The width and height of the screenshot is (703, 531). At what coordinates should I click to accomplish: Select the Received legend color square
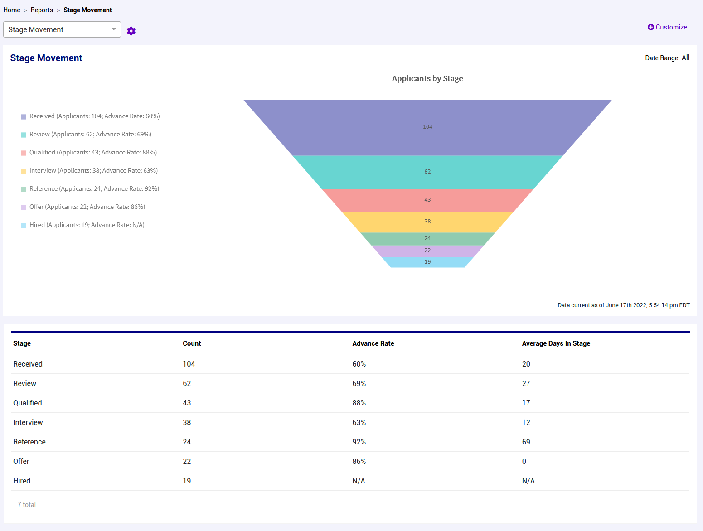click(23, 116)
